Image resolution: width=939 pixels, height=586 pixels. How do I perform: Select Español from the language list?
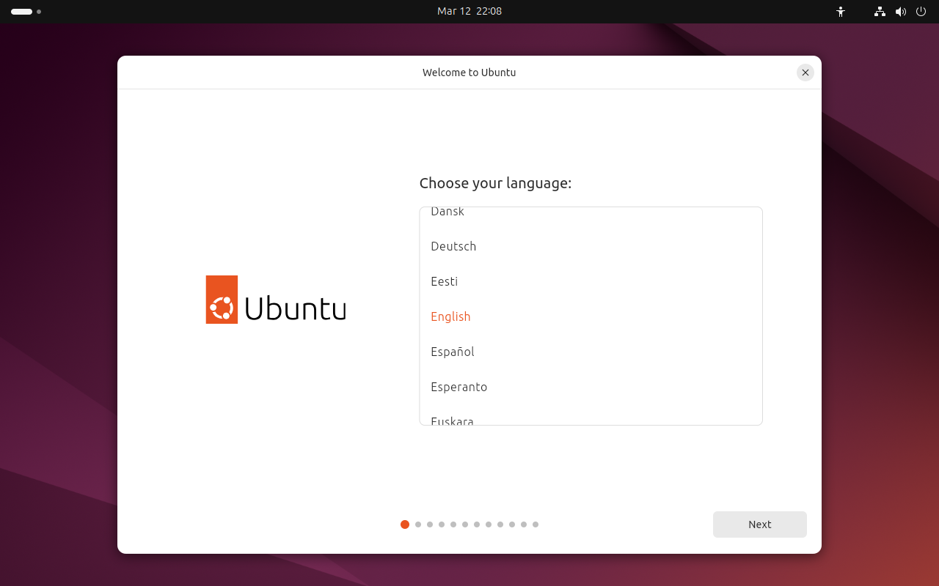452,352
